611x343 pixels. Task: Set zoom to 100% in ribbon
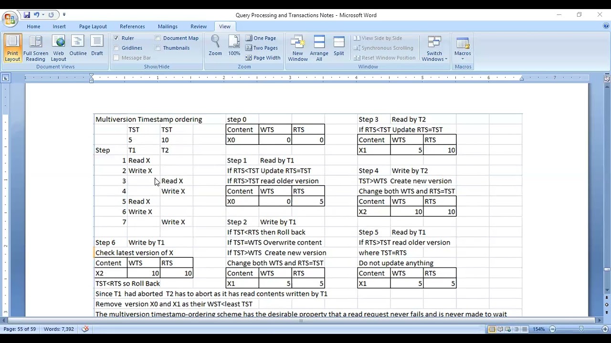[234, 46]
